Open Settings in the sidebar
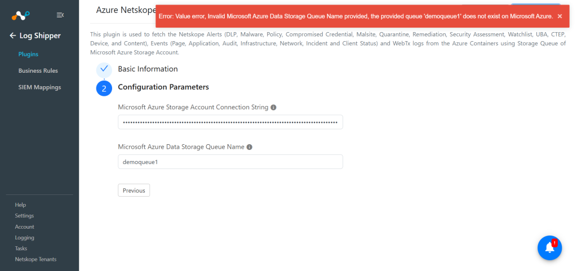 click(x=24, y=216)
